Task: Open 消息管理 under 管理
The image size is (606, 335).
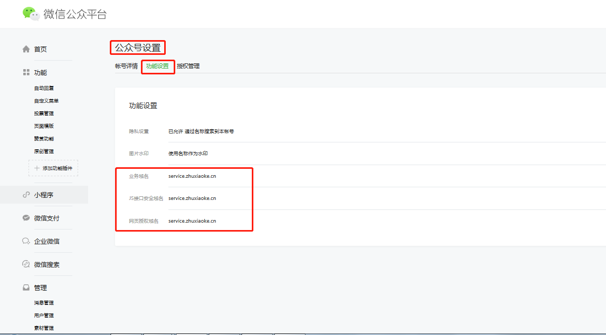Action: (x=43, y=302)
